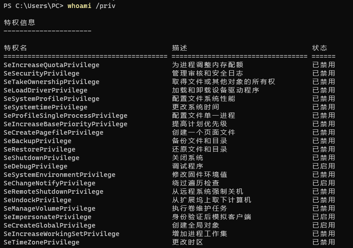Click the 状态 column header
This screenshot has width=353, height=248.
point(320,48)
